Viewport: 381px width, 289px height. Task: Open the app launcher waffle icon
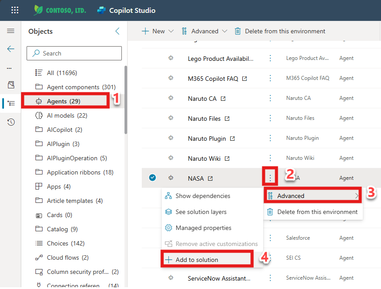[x=15, y=10]
